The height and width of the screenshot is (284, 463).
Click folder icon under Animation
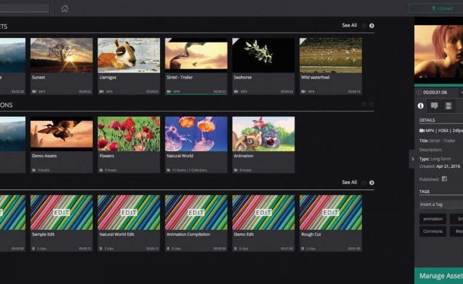pos(236,170)
